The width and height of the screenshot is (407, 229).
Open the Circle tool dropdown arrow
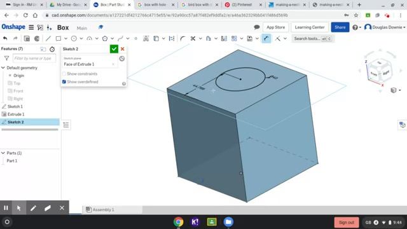pyautogui.click(x=81, y=38)
